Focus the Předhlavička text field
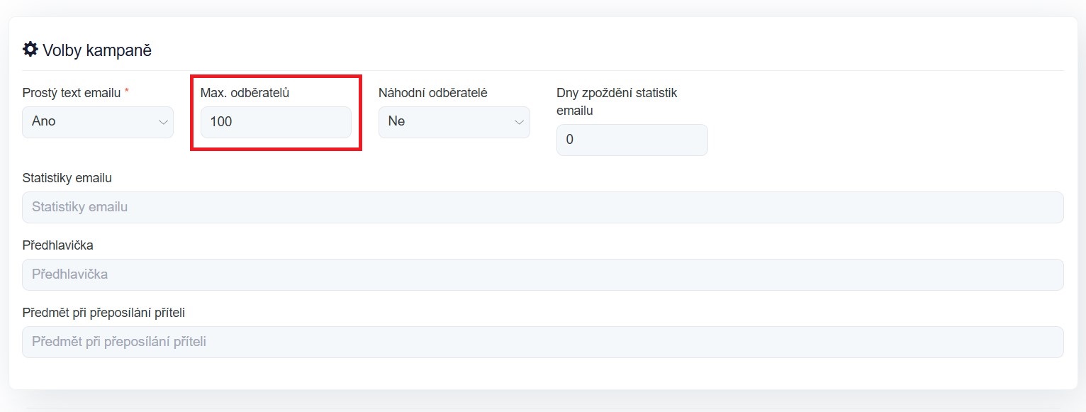Image resolution: width=1086 pixels, height=412 pixels. point(543,274)
